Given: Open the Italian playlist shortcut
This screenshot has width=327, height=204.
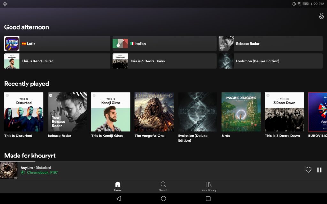Looking at the screenshot, I should pos(164,44).
